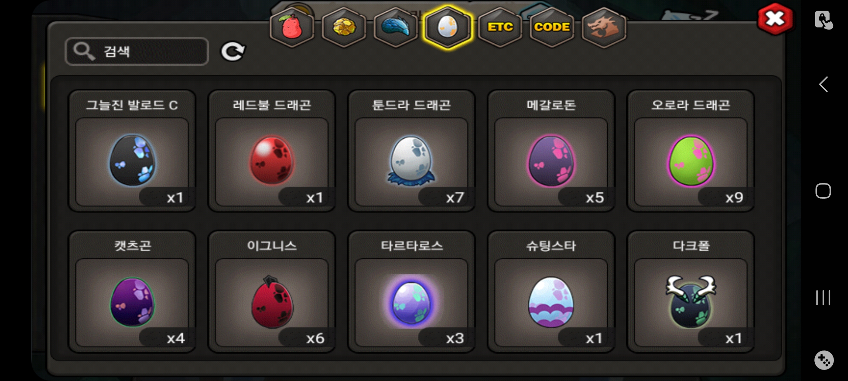Close the inventory with red X

click(x=775, y=19)
